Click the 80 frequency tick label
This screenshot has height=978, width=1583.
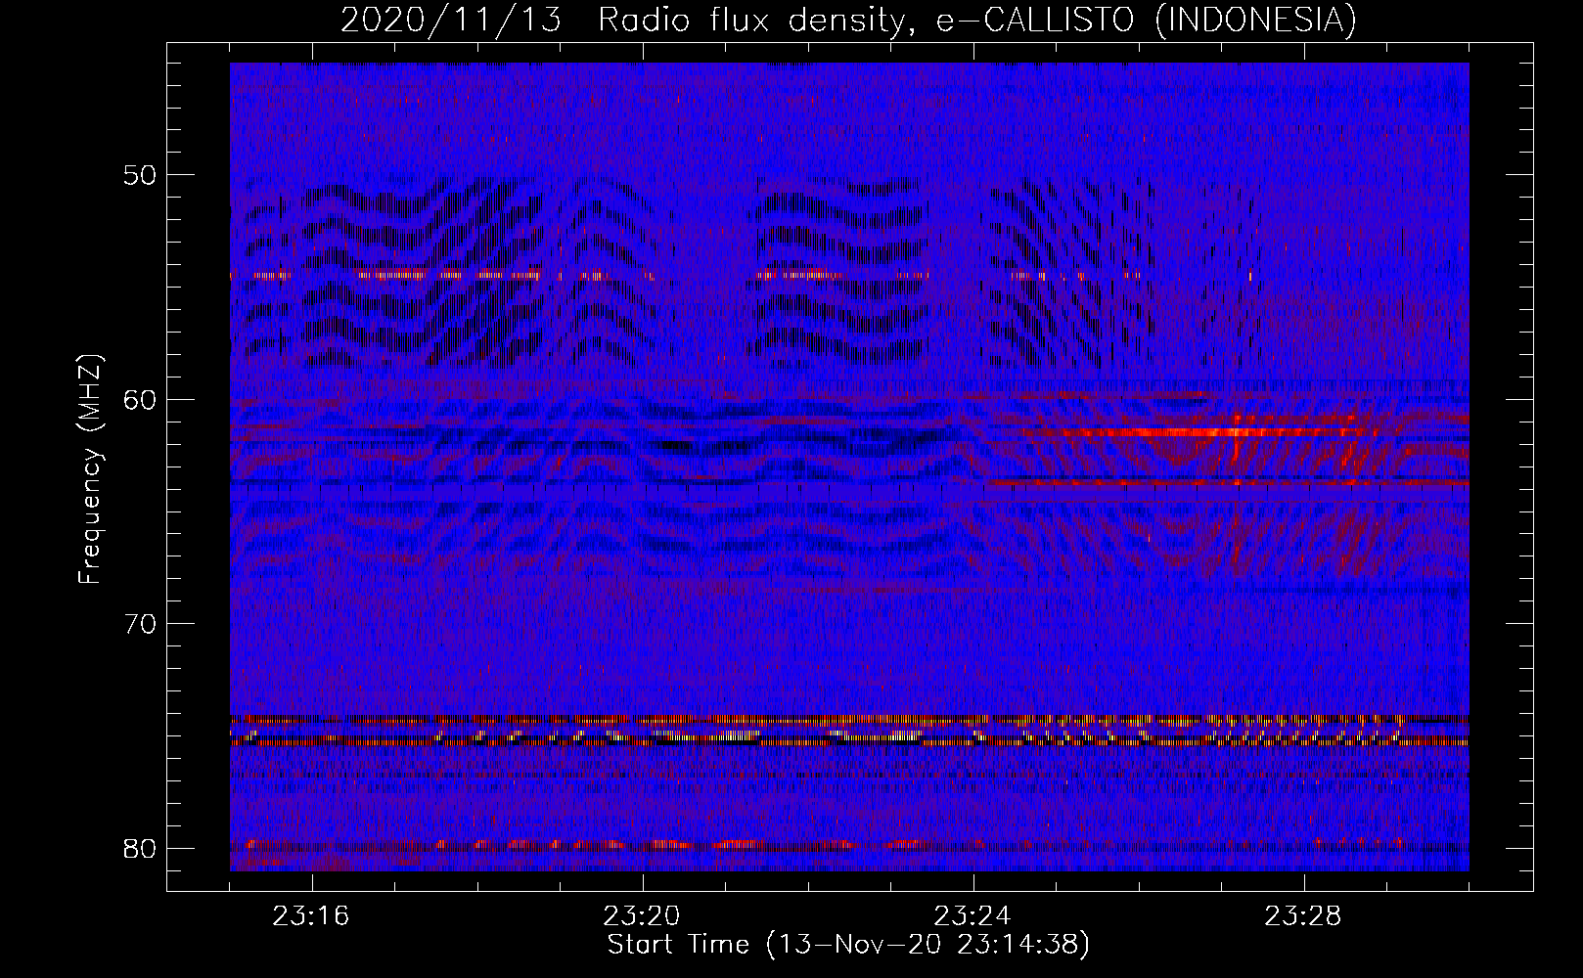140,847
